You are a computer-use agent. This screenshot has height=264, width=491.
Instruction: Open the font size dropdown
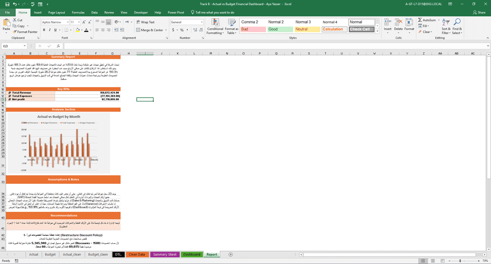coord(79,22)
